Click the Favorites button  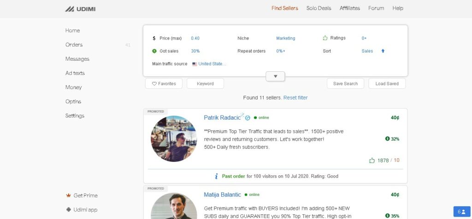pyautogui.click(x=164, y=84)
